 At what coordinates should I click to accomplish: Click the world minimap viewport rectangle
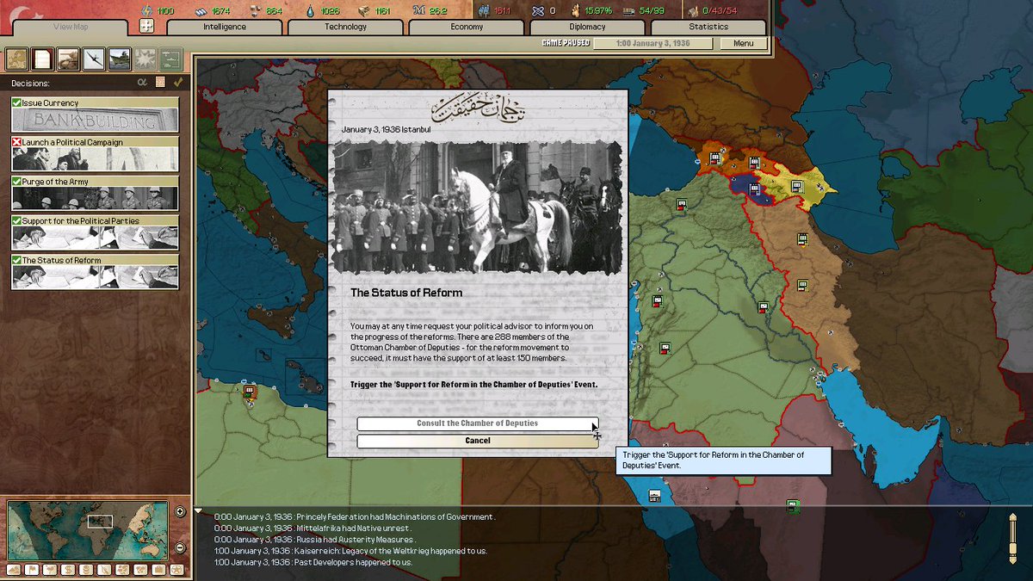click(100, 521)
